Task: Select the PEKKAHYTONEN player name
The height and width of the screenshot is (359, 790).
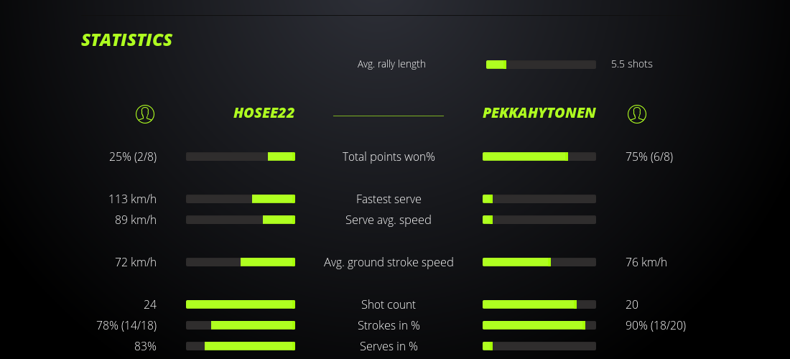Action: click(x=539, y=113)
